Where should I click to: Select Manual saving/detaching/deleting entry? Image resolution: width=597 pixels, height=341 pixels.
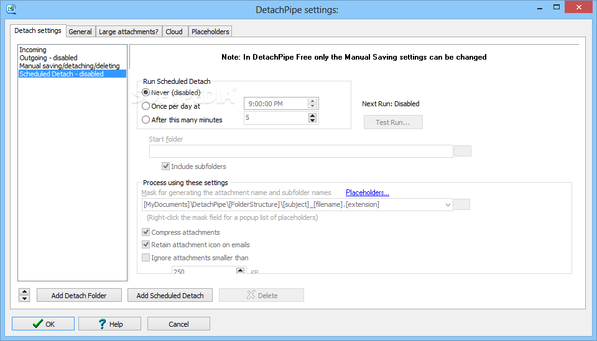click(72, 66)
